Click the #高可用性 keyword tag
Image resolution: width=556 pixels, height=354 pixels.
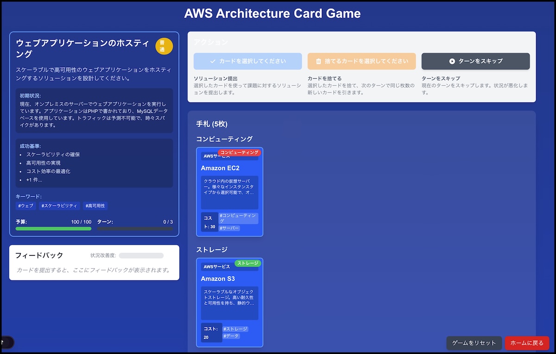[x=95, y=206]
